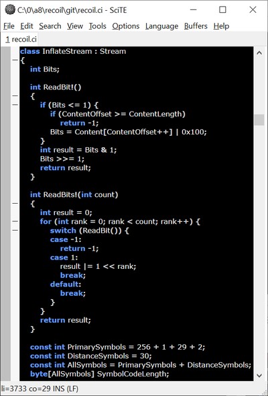Click the status bar line and column text
The height and width of the screenshot is (396, 268).
[40, 389]
